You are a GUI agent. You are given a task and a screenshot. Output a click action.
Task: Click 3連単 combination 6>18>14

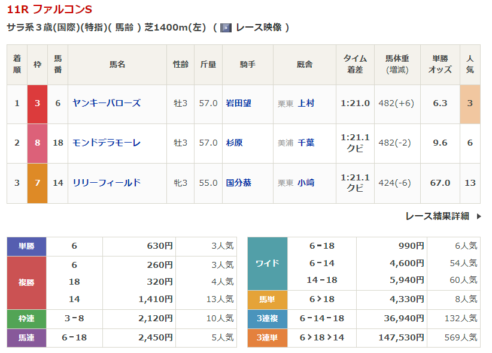click(322, 337)
